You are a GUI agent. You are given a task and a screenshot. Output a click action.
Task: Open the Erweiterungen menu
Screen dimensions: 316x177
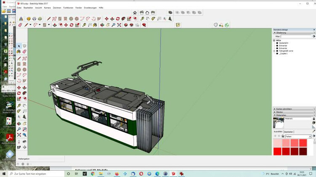tap(90, 8)
